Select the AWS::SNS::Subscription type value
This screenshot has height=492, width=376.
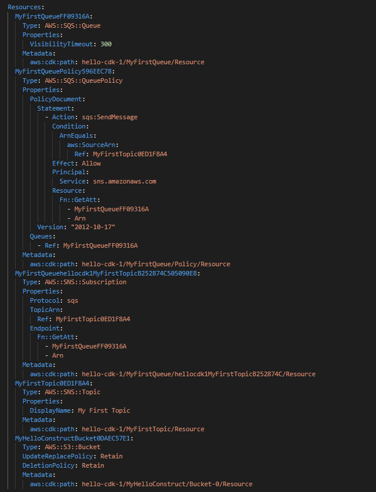click(x=85, y=282)
